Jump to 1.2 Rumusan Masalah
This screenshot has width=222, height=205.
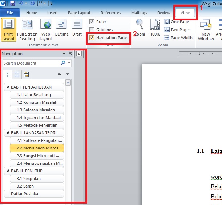coord(37,102)
